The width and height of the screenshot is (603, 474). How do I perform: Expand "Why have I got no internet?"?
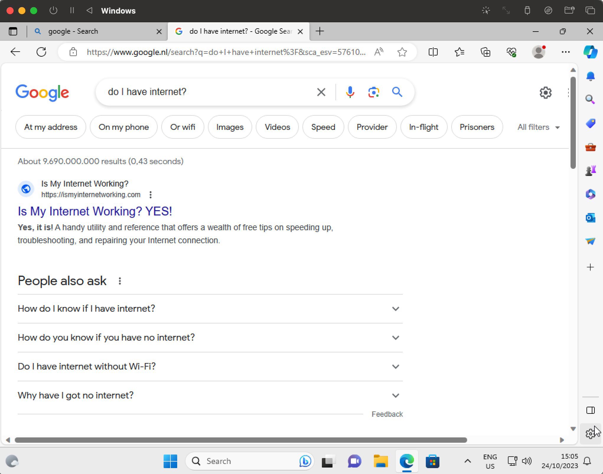click(210, 395)
